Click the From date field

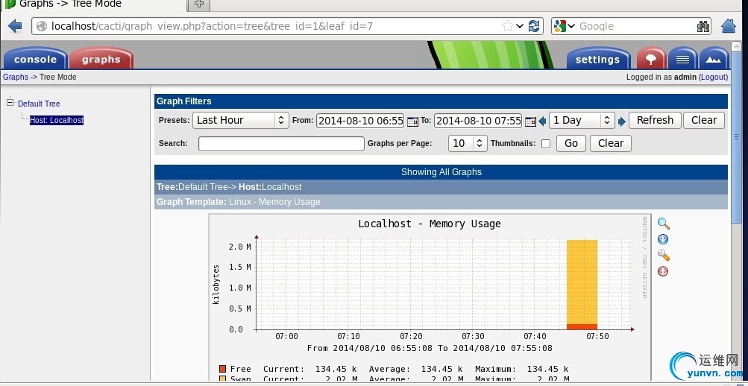(x=360, y=121)
